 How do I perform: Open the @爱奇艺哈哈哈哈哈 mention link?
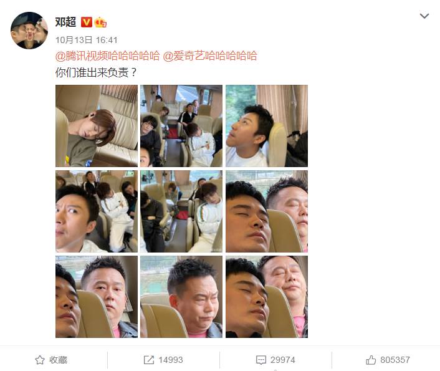pos(210,56)
